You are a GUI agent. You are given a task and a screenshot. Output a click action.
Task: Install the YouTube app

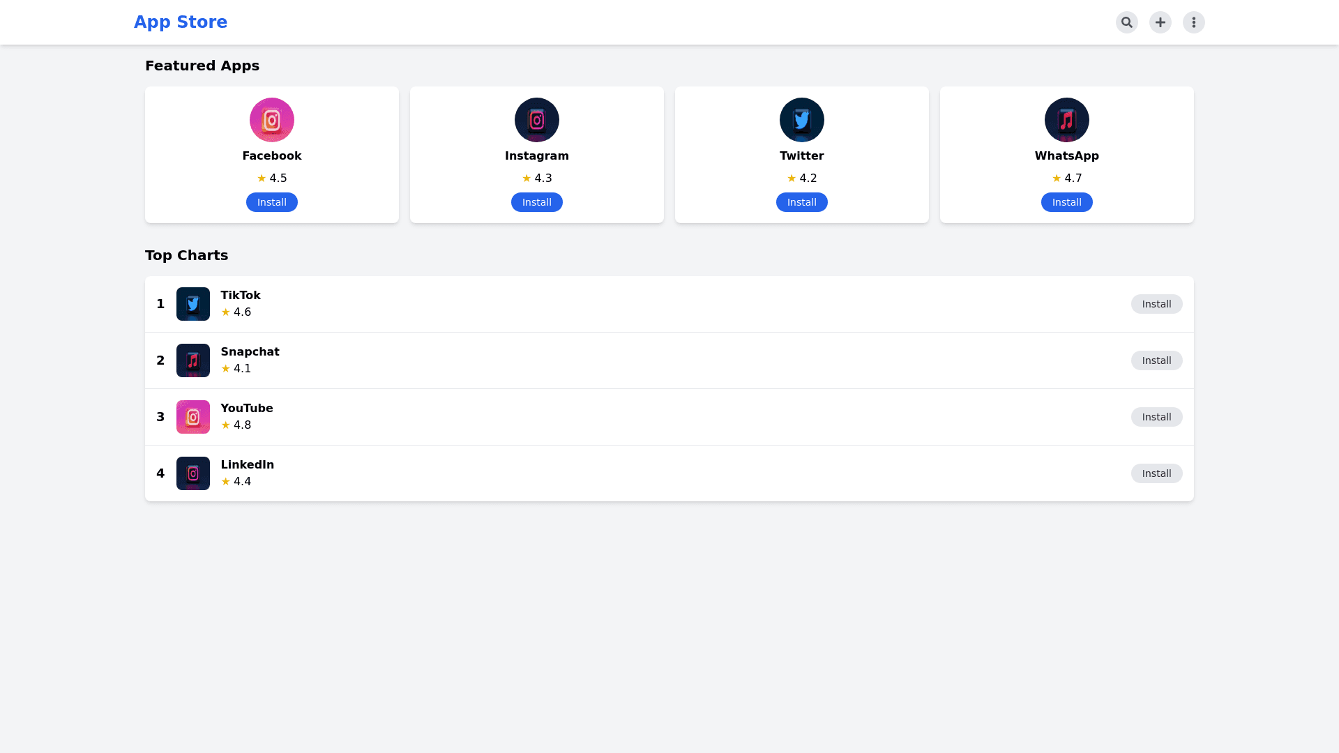click(1156, 417)
